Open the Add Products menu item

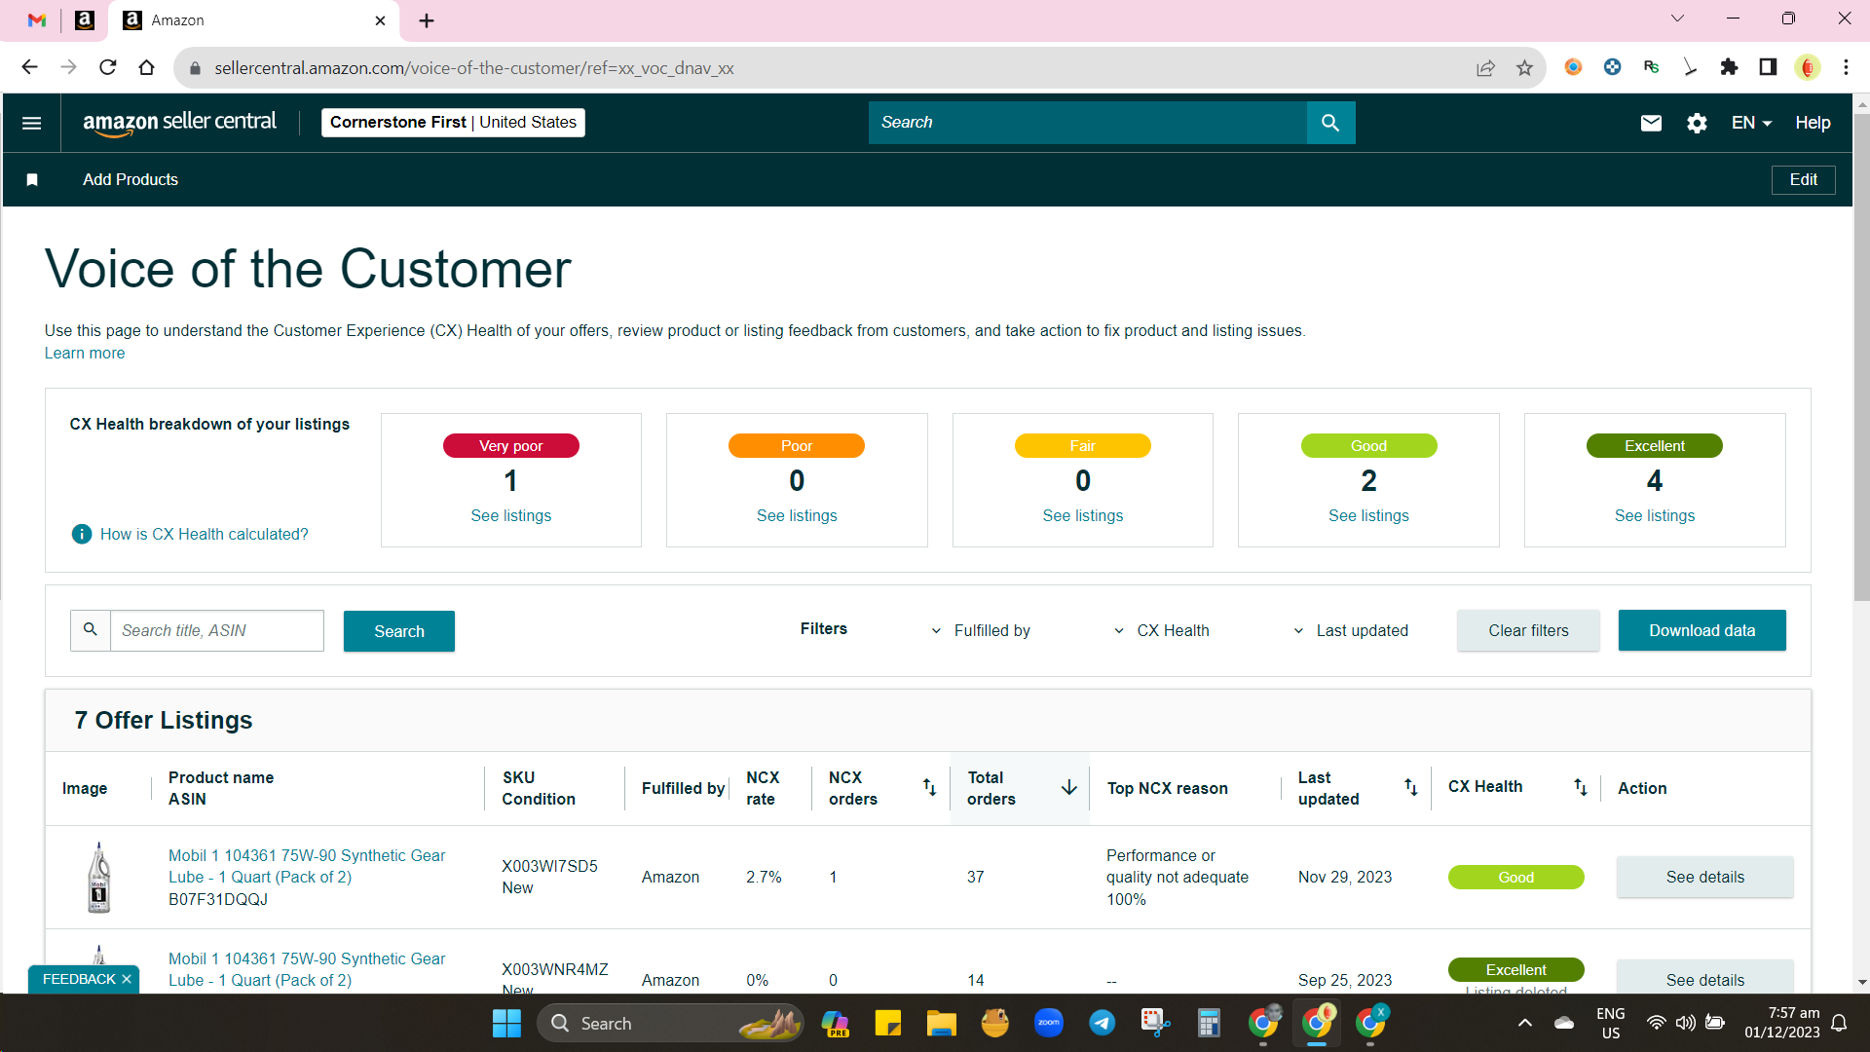[x=131, y=179]
